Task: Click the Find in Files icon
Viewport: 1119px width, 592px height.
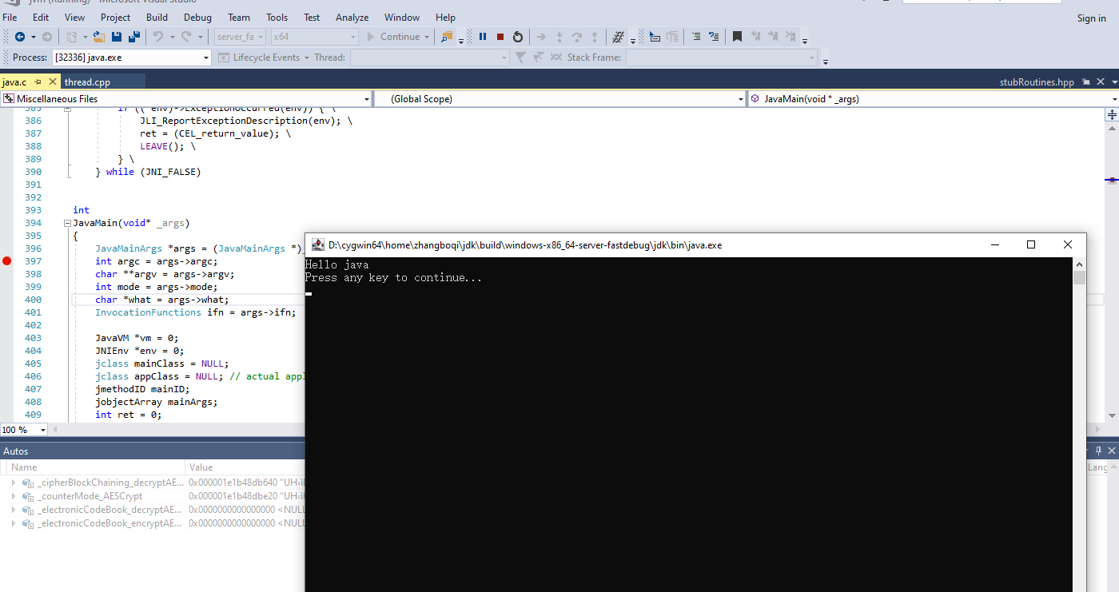Action: 447,37
